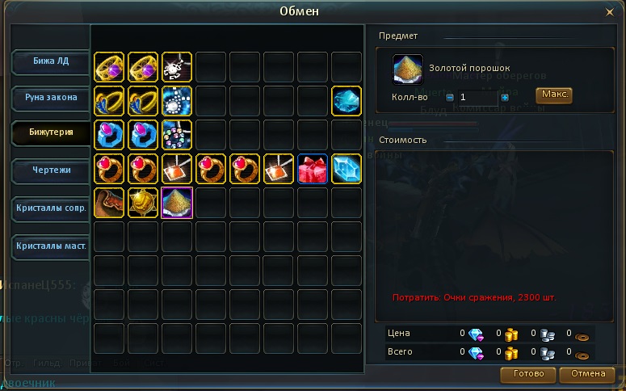Select the golden powder pile icon in grid

pyautogui.click(x=177, y=203)
